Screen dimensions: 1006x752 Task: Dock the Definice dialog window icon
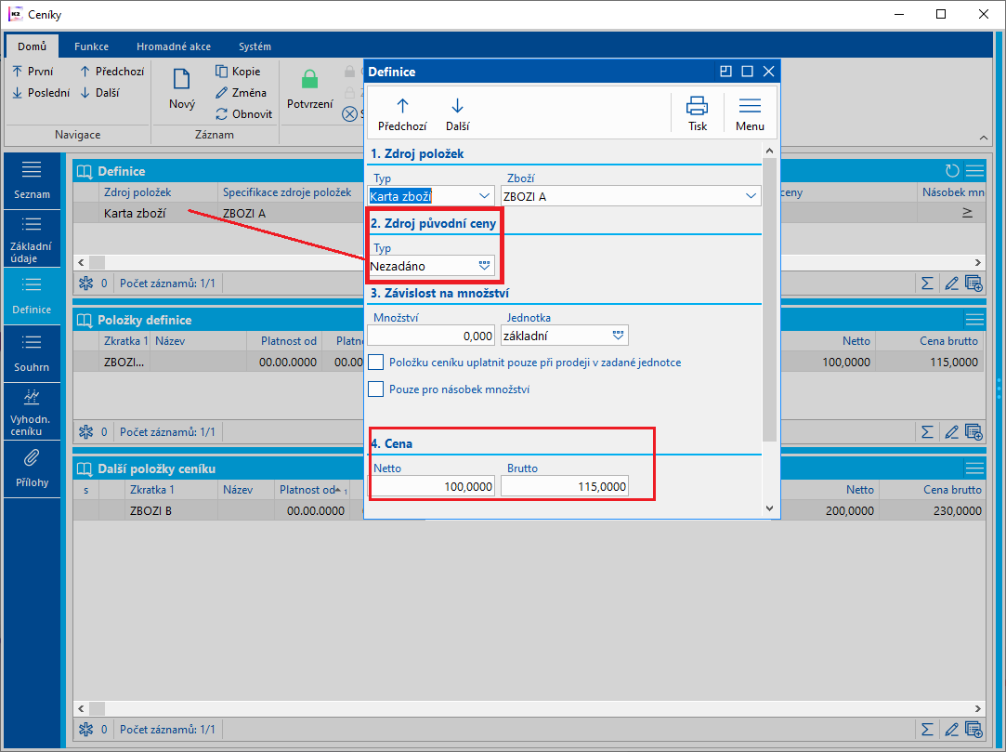pyautogui.click(x=725, y=72)
